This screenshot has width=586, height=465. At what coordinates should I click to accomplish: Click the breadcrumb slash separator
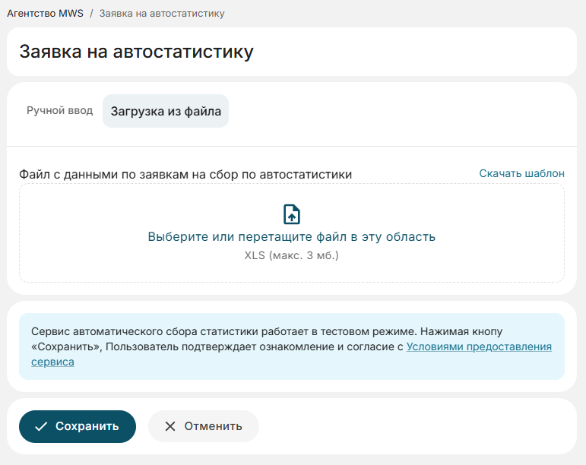coord(91,14)
